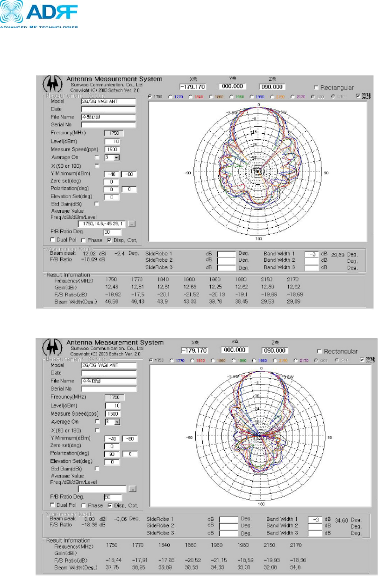Viewport: 379px width, 576px height.
Task: Click the '...' browse button in upper window
Action: [x=132, y=224]
